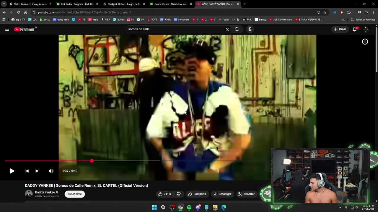378x212 pixels.
Task: View site information icon in address bar
Action: pos(34,12)
